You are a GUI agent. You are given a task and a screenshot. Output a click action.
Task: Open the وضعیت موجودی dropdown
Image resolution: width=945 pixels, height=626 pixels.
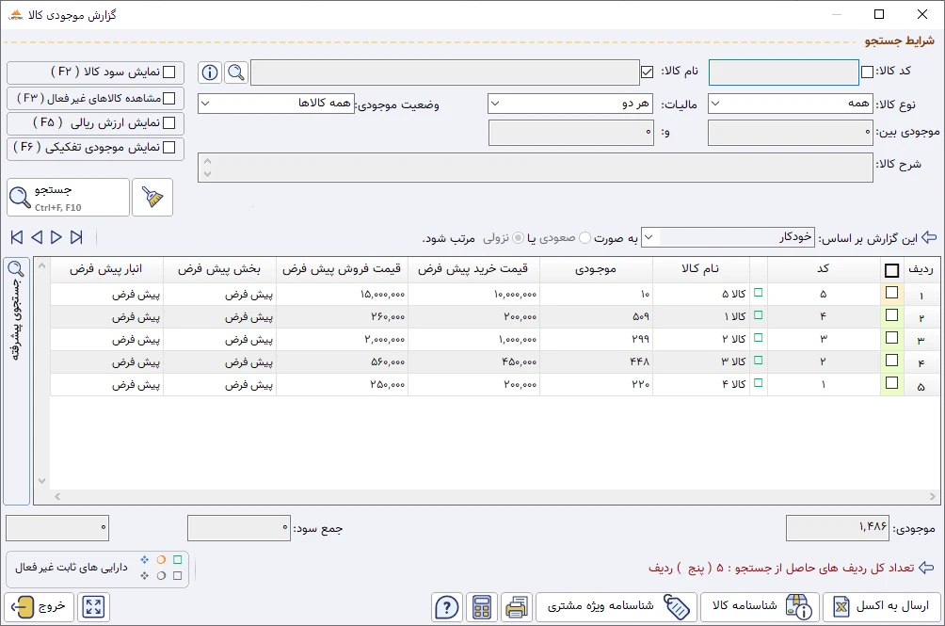click(276, 104)
